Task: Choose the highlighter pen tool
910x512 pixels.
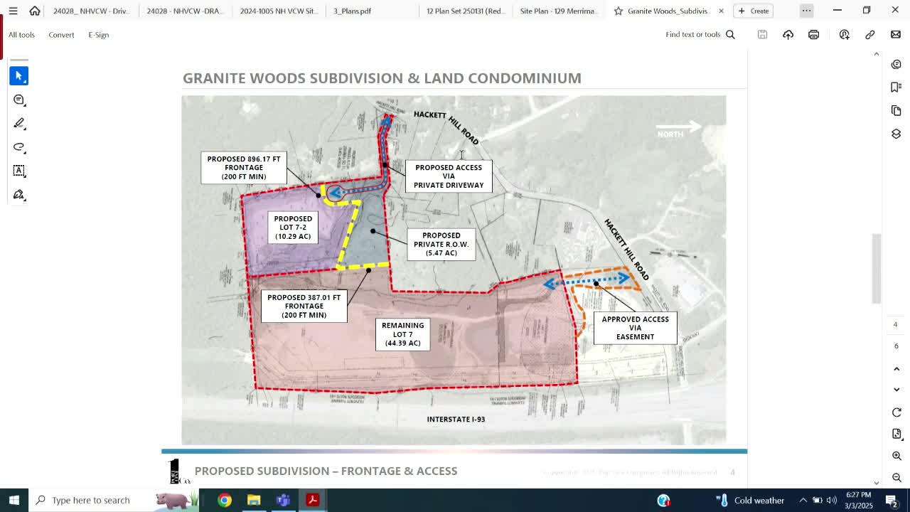Action: point(19,124)
